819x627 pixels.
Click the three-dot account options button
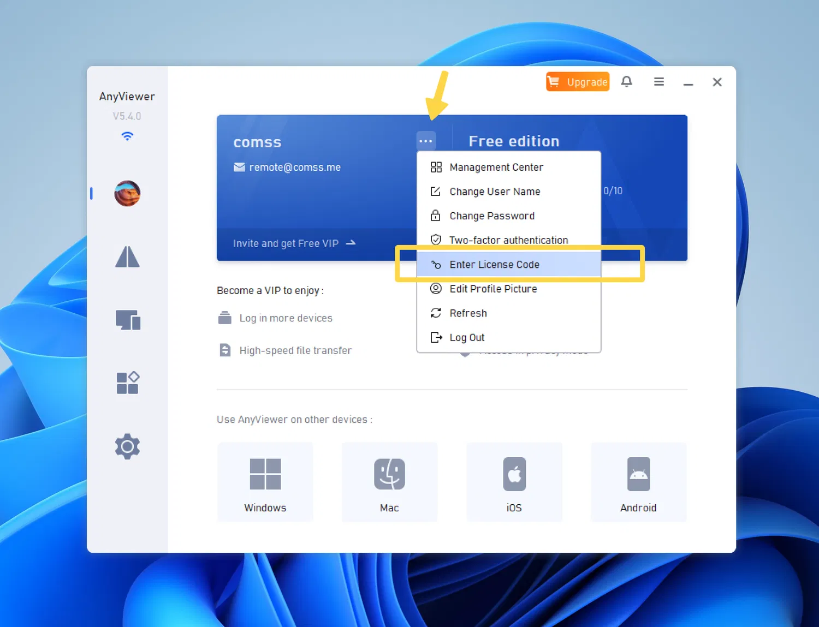pyautogui.click(x=426, y=141)
